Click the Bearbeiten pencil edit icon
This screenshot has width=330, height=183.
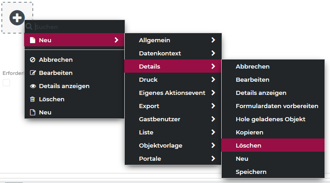point(32,73)
